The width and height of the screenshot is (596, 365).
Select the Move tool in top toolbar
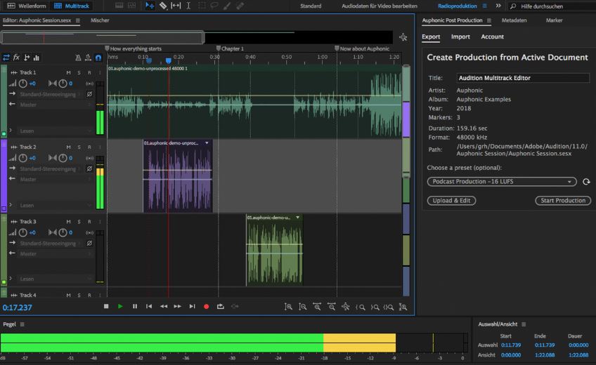coord(150,6)
